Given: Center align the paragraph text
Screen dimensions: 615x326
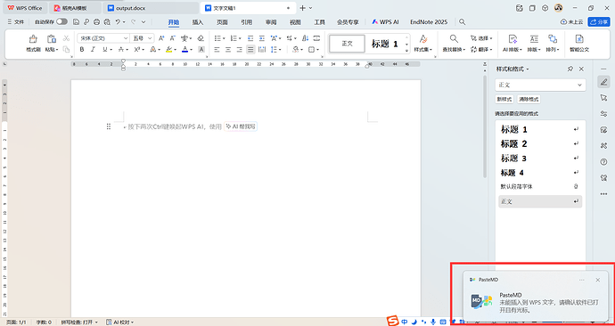Looking at the screenshot, I should pyautogui.click(x=228, y=49).
